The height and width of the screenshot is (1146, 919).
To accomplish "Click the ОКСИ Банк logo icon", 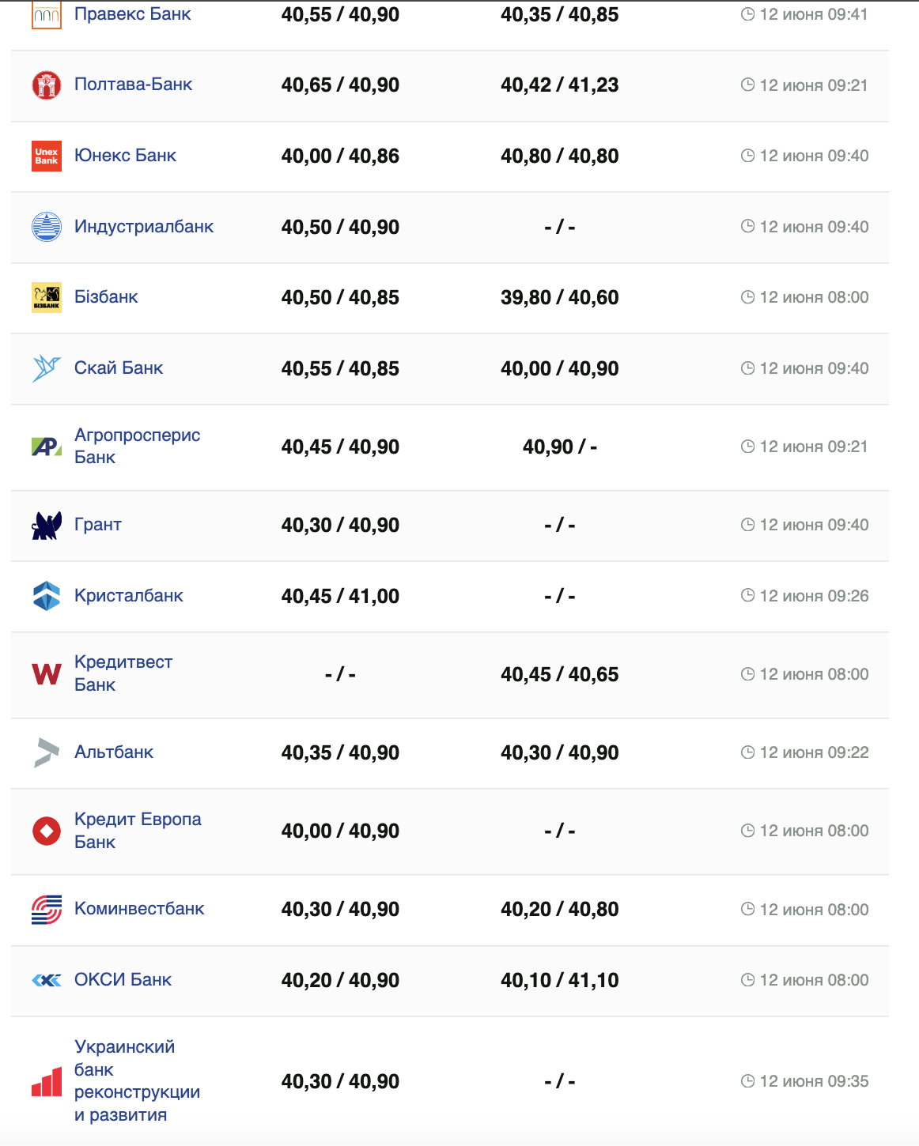I will (47, 980).
